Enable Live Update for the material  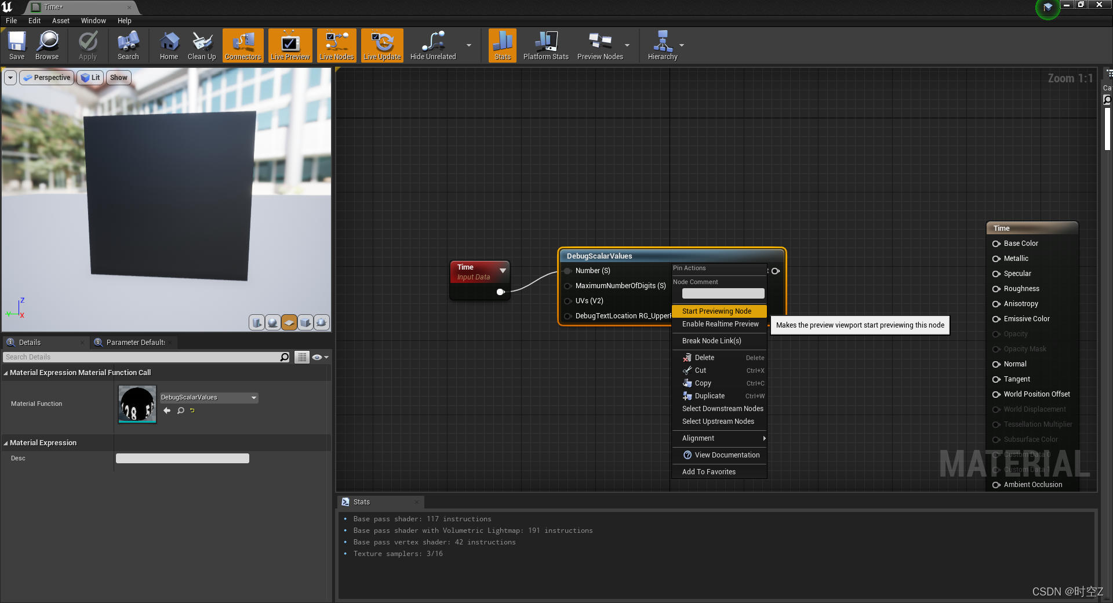[382, 45]
